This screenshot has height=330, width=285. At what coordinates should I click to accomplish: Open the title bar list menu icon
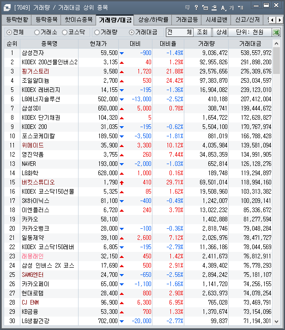tap(241, 8)
